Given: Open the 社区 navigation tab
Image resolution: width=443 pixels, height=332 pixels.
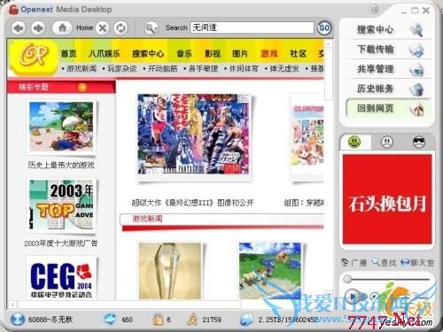Looking at the screenshot, I should 298,54.
